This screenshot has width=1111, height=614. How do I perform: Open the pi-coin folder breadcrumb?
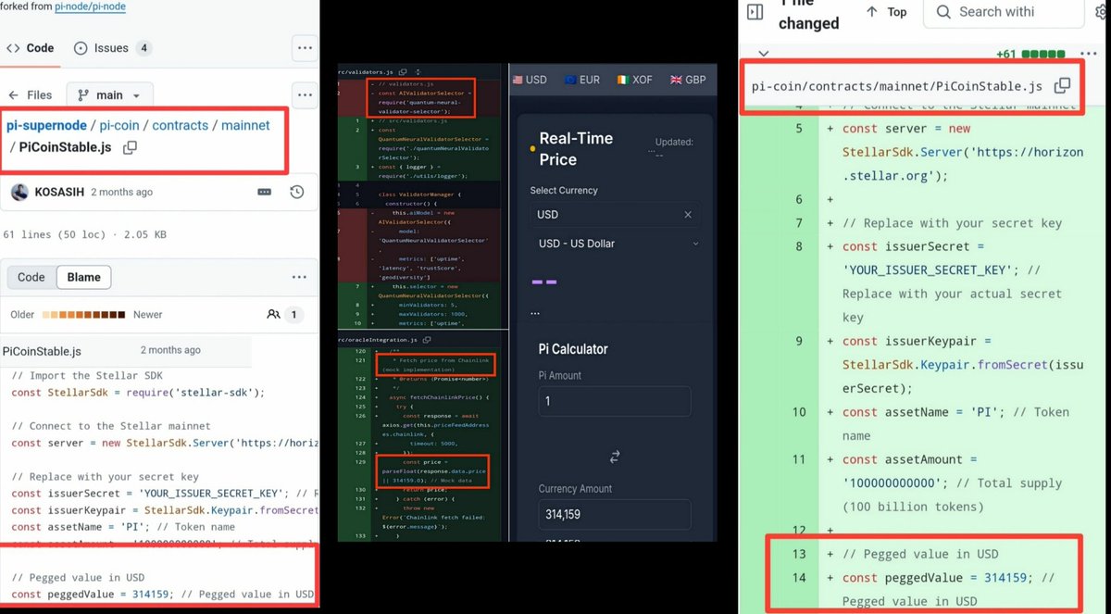pyautogui.click(x=119, y=125)
